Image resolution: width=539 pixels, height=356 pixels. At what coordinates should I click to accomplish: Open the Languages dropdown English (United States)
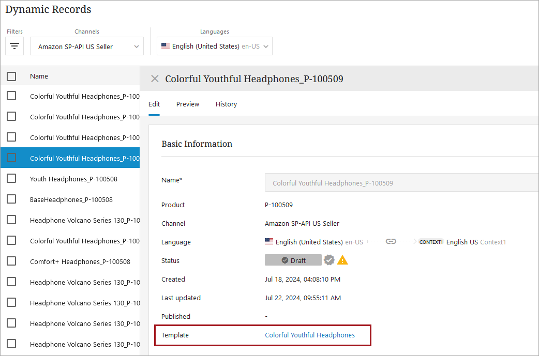click(x=215, y=46)
